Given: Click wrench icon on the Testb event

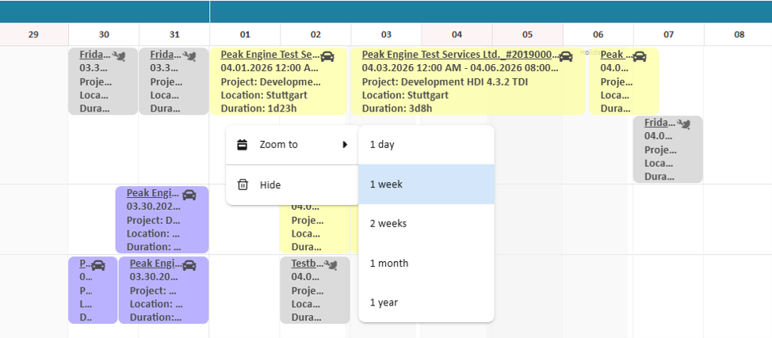Looking at the screenshot, I should (331, 264).
